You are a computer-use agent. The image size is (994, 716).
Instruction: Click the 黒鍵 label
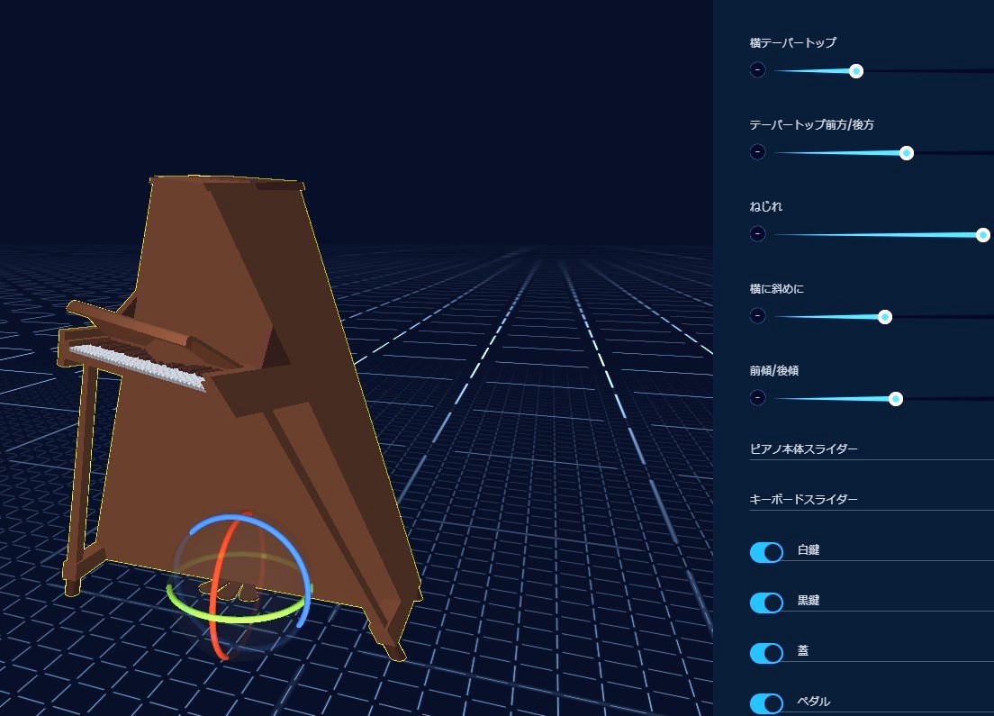point(809,600)
